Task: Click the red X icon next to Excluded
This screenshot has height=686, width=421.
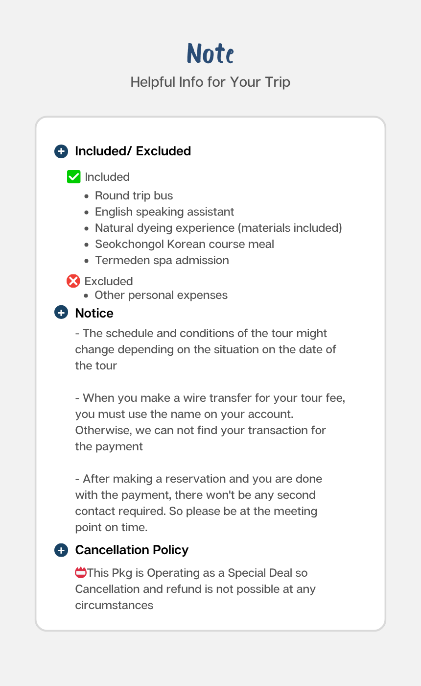Action: pos(73,281)
